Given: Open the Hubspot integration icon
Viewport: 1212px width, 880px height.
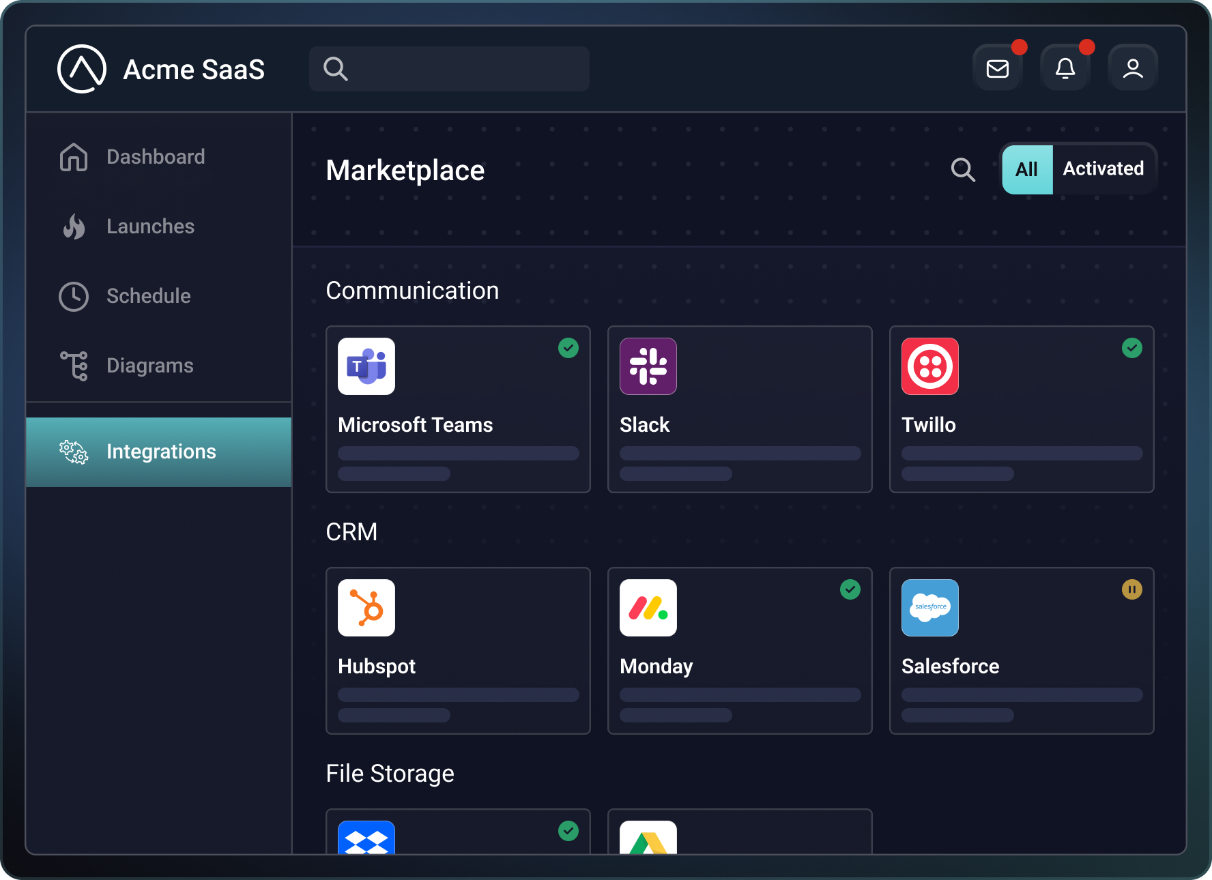Looking at the screenshot, I should coord(366,608).
